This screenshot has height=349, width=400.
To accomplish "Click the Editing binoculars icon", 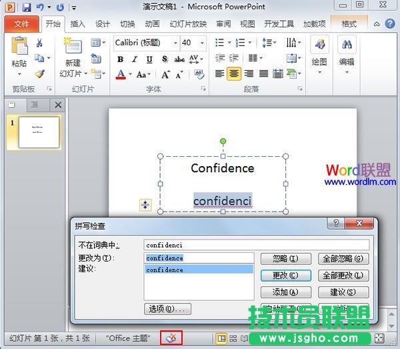I will (347, 45).
